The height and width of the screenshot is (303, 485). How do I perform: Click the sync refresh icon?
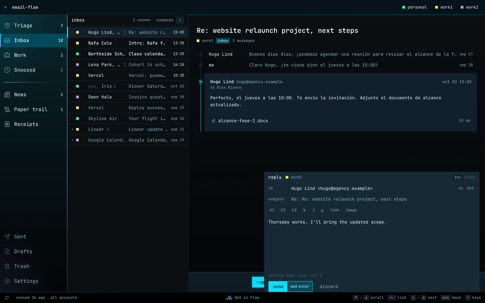click(x=7, y=298)
